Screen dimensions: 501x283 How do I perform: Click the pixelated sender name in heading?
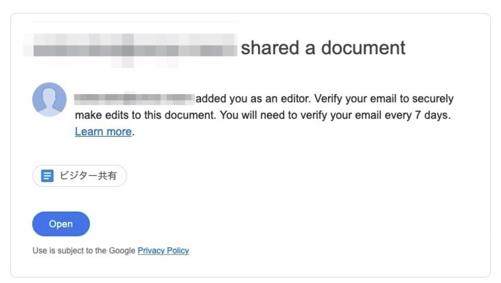130,49
